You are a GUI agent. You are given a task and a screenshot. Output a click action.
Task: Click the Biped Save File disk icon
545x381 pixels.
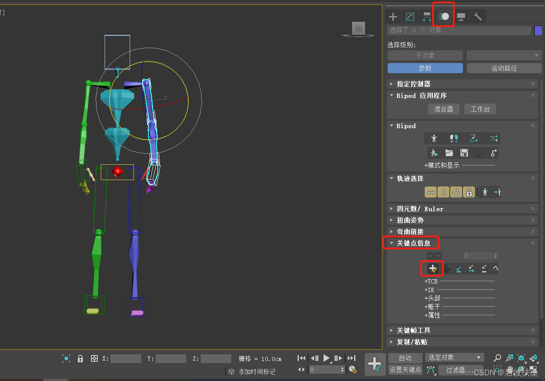pos(464,153)
